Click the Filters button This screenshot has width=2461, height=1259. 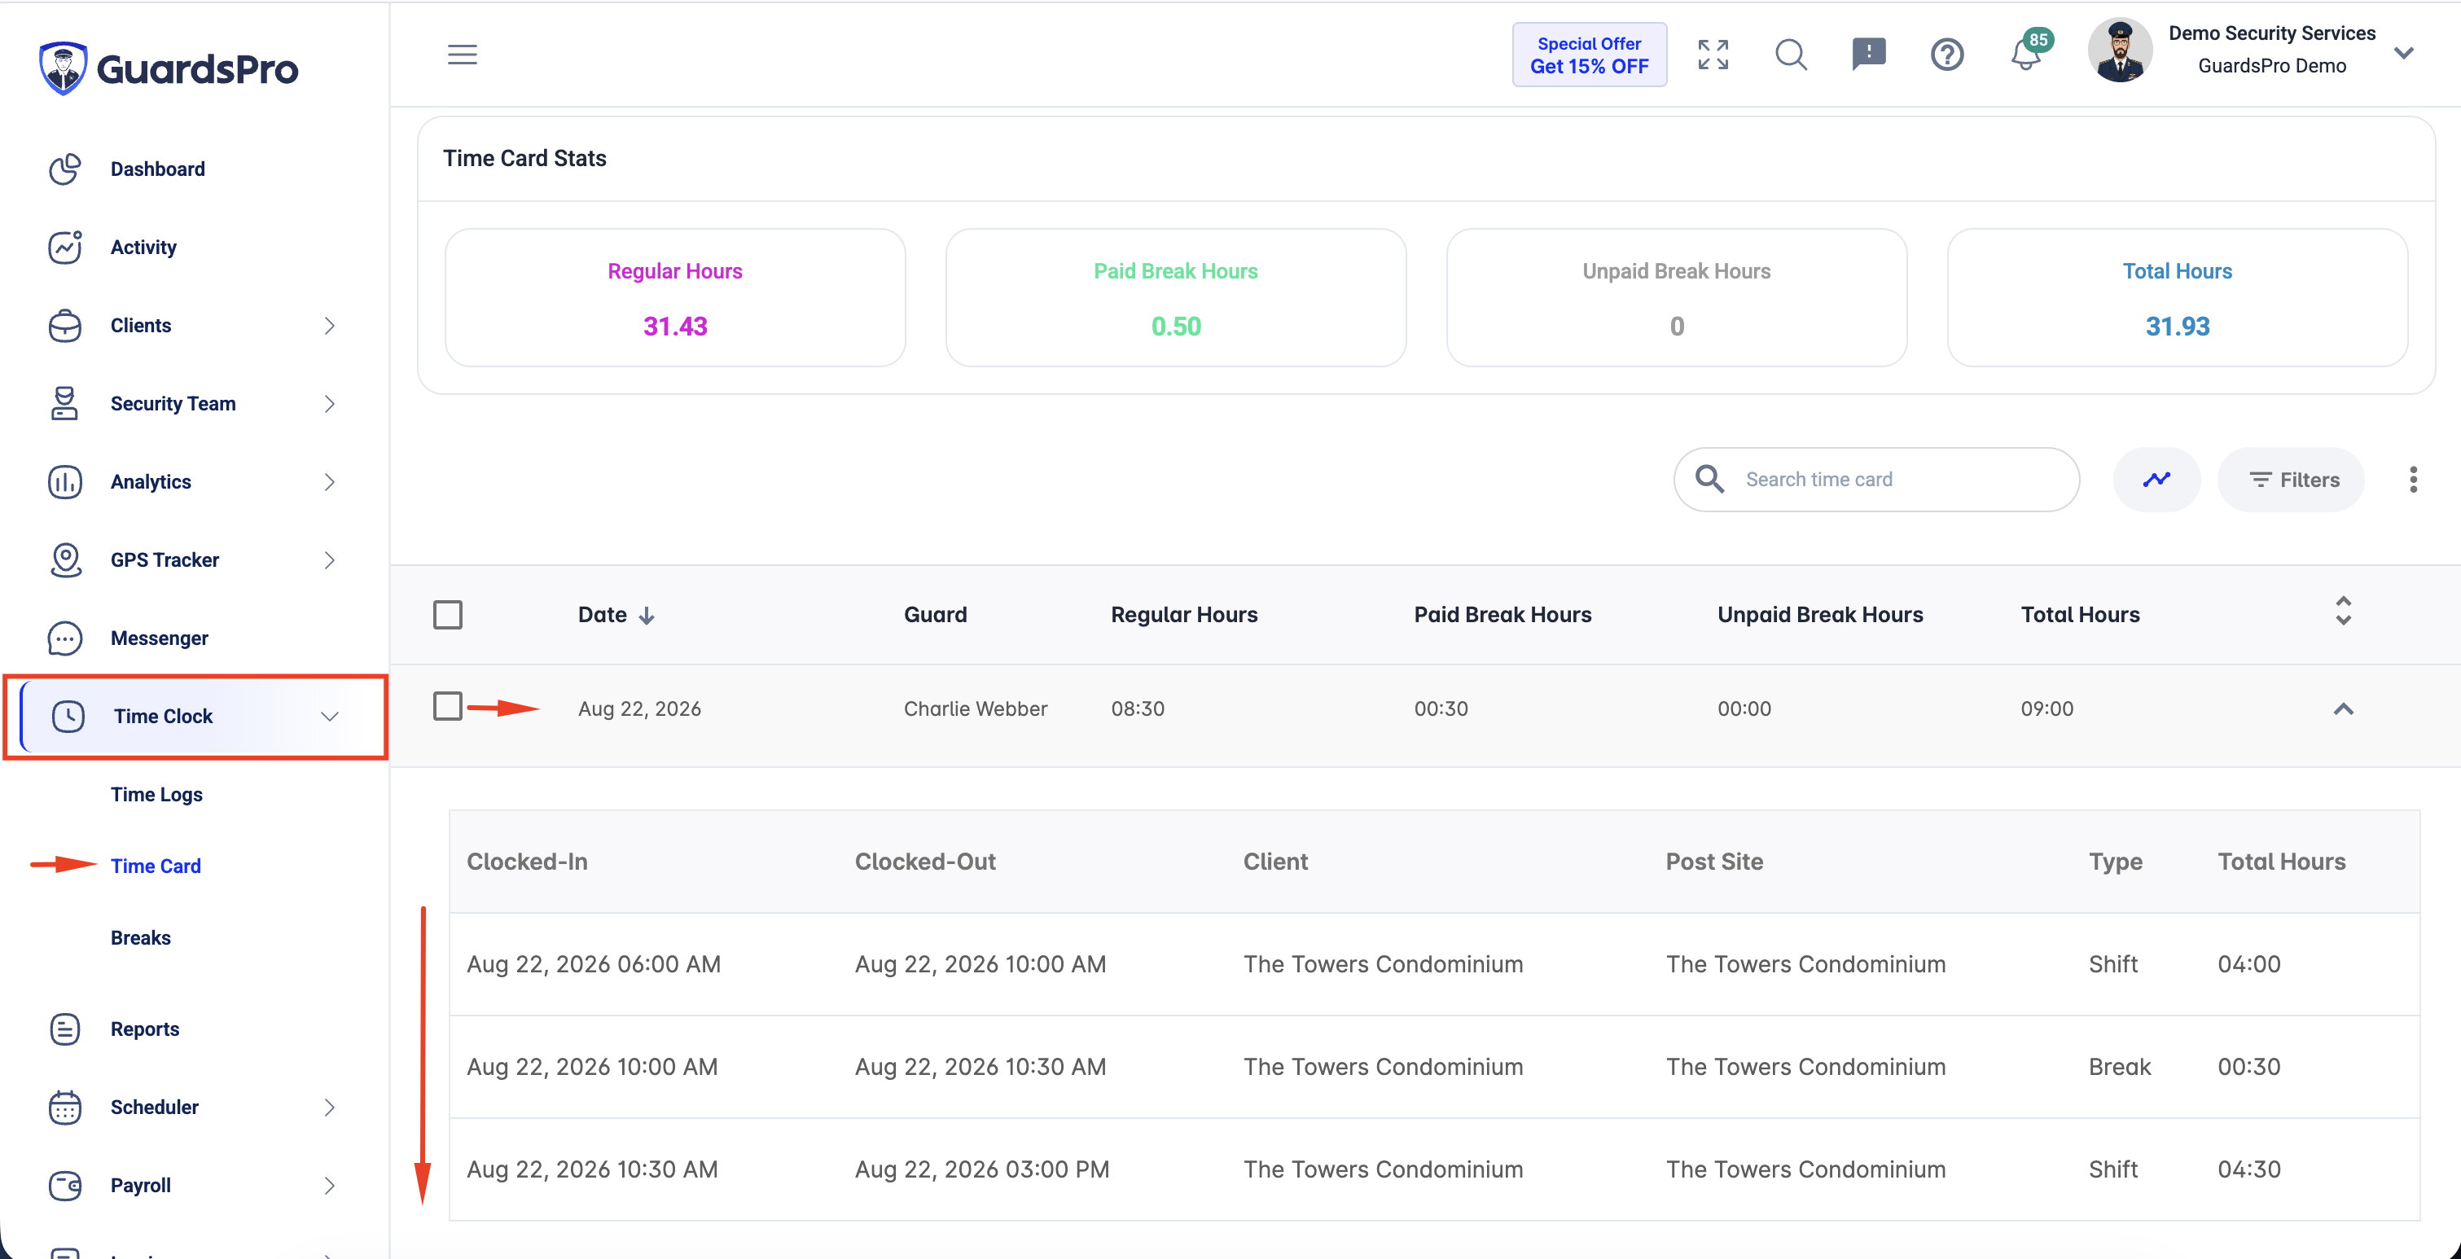click(x=2290, y=480)
